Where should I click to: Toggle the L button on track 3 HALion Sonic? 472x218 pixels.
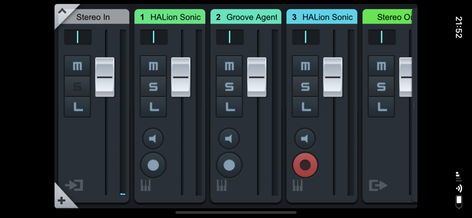coord(305,107)
